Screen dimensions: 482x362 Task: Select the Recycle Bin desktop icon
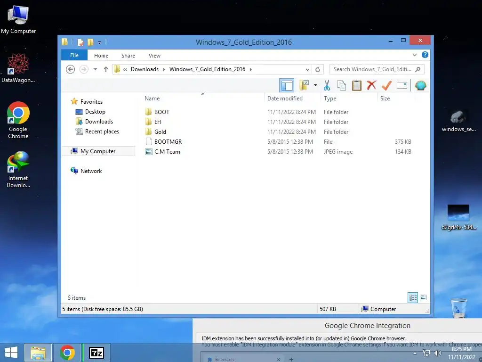[458, 308]
